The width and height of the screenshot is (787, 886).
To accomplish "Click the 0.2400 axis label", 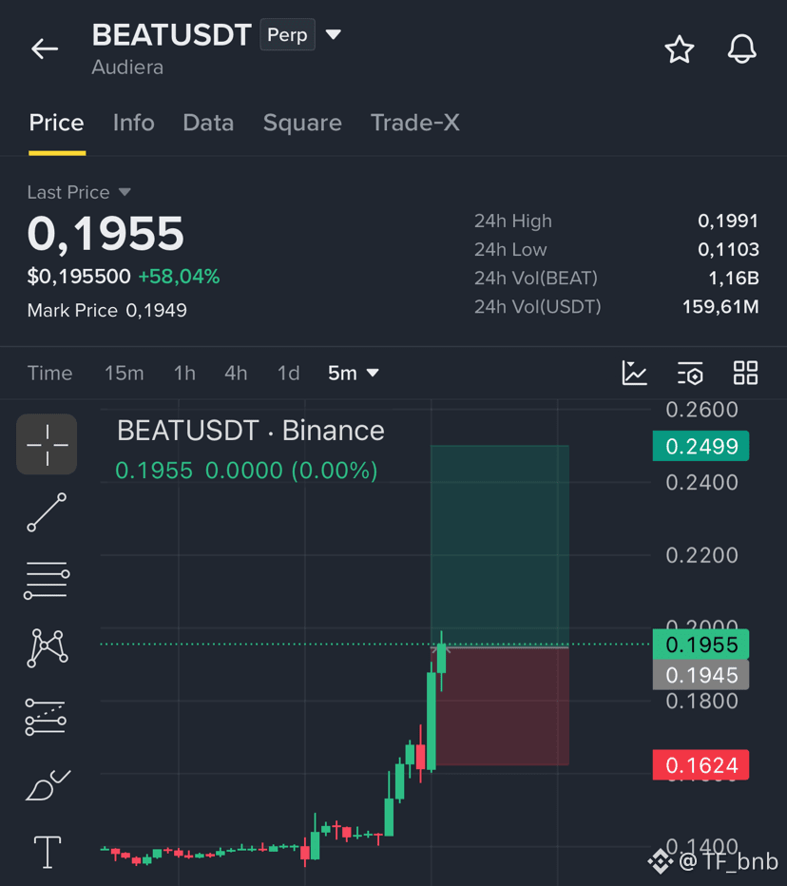I will 701,482.
